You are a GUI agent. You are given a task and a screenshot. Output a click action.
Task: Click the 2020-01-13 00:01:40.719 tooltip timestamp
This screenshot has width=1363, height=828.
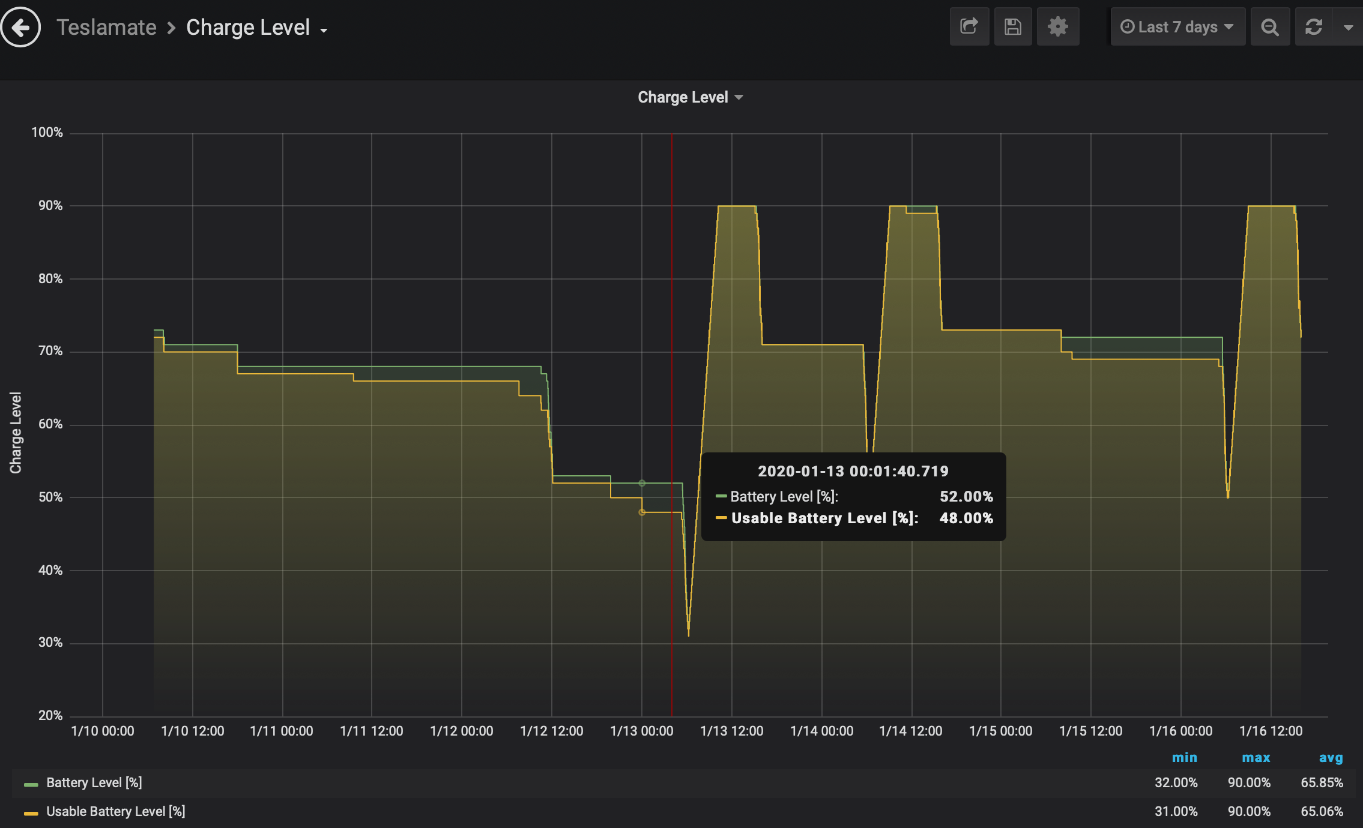(853, 471)
